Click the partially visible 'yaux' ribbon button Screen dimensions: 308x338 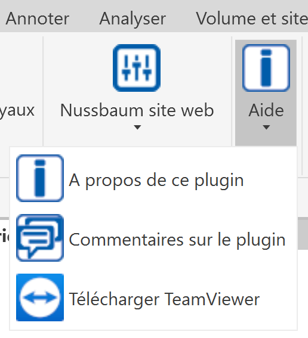click(x=17, y=110)
